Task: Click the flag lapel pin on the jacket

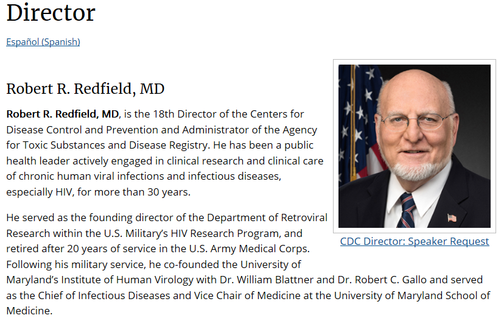Action: [452, 217]
